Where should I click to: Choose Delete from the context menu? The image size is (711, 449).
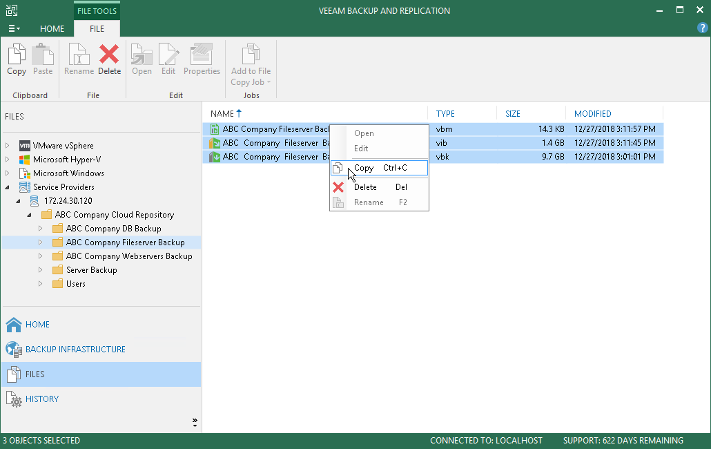379,187
